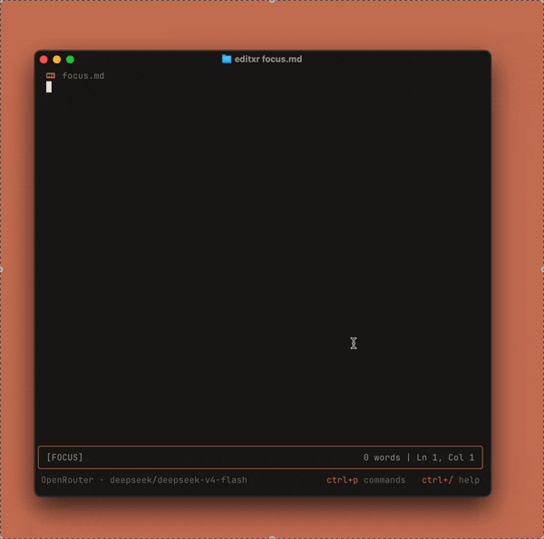Close the editxr window with red button
The width and height of the screenshot is (544, 539).
point(44,60)
